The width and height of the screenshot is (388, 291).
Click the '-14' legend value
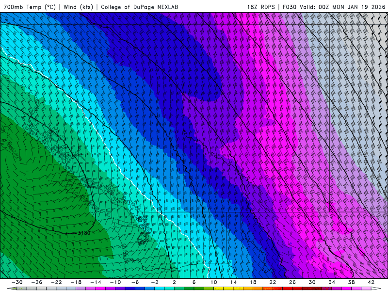(x=96, y=282)
